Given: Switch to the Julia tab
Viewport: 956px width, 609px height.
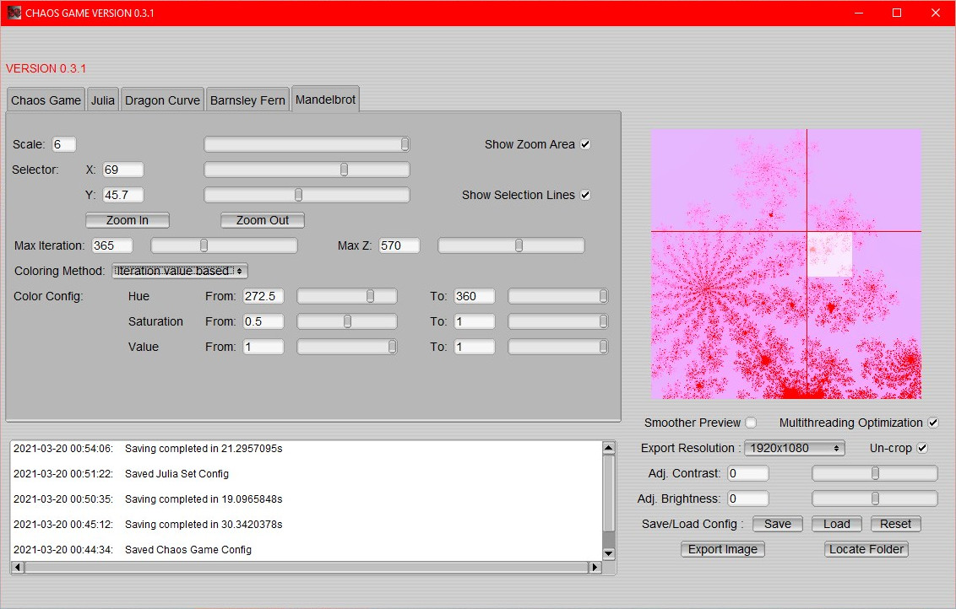Looking at the screenshot, I should coord(102,99).
